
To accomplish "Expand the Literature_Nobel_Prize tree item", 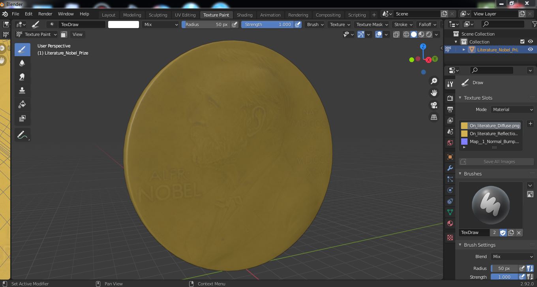I will point(464,49).
